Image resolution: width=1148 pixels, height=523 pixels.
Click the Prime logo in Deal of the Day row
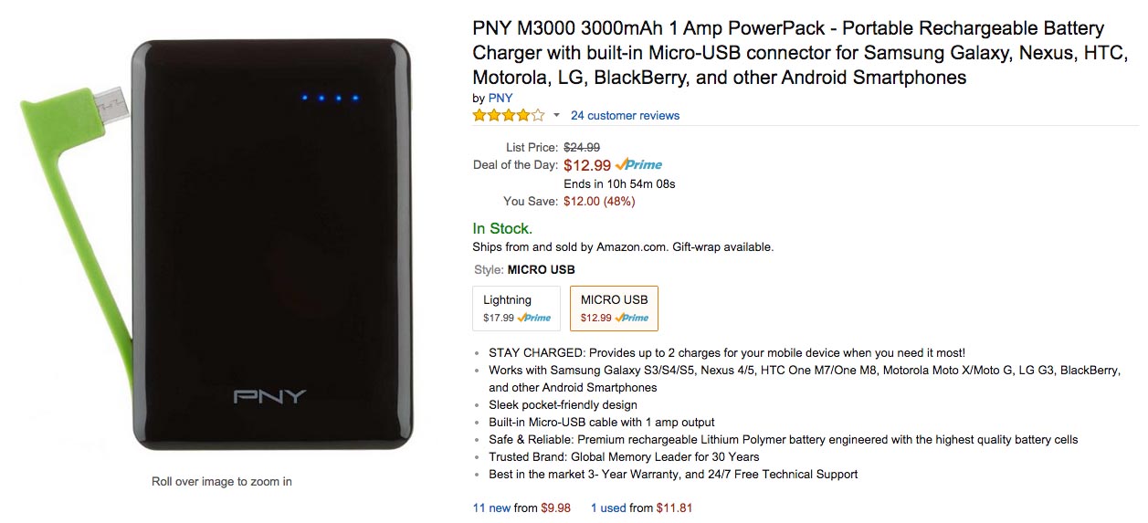click(x=638, y=165)
